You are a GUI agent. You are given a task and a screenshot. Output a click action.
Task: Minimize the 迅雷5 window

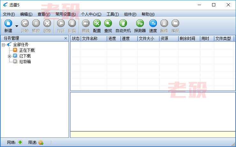pyautogui.click(x=199, y=5)
